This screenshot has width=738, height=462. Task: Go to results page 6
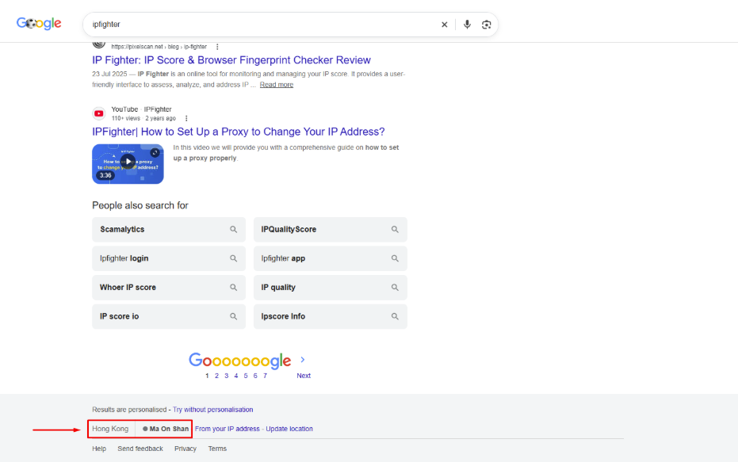coord(255,376)
